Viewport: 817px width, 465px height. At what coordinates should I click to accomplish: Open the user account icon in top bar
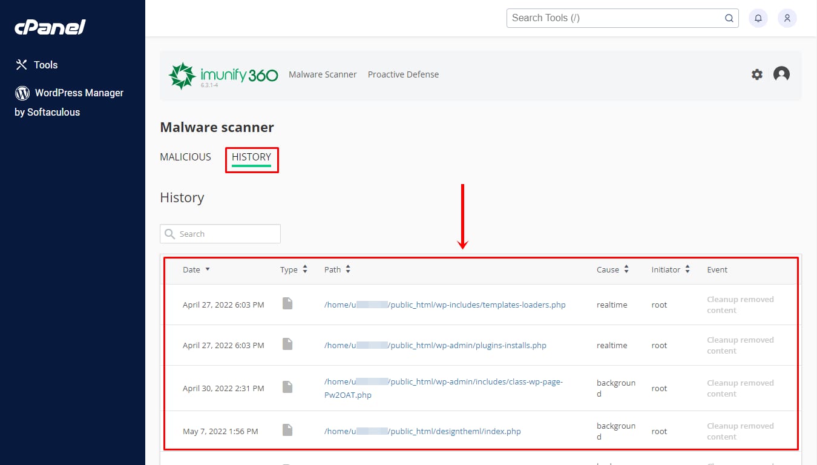787,18
